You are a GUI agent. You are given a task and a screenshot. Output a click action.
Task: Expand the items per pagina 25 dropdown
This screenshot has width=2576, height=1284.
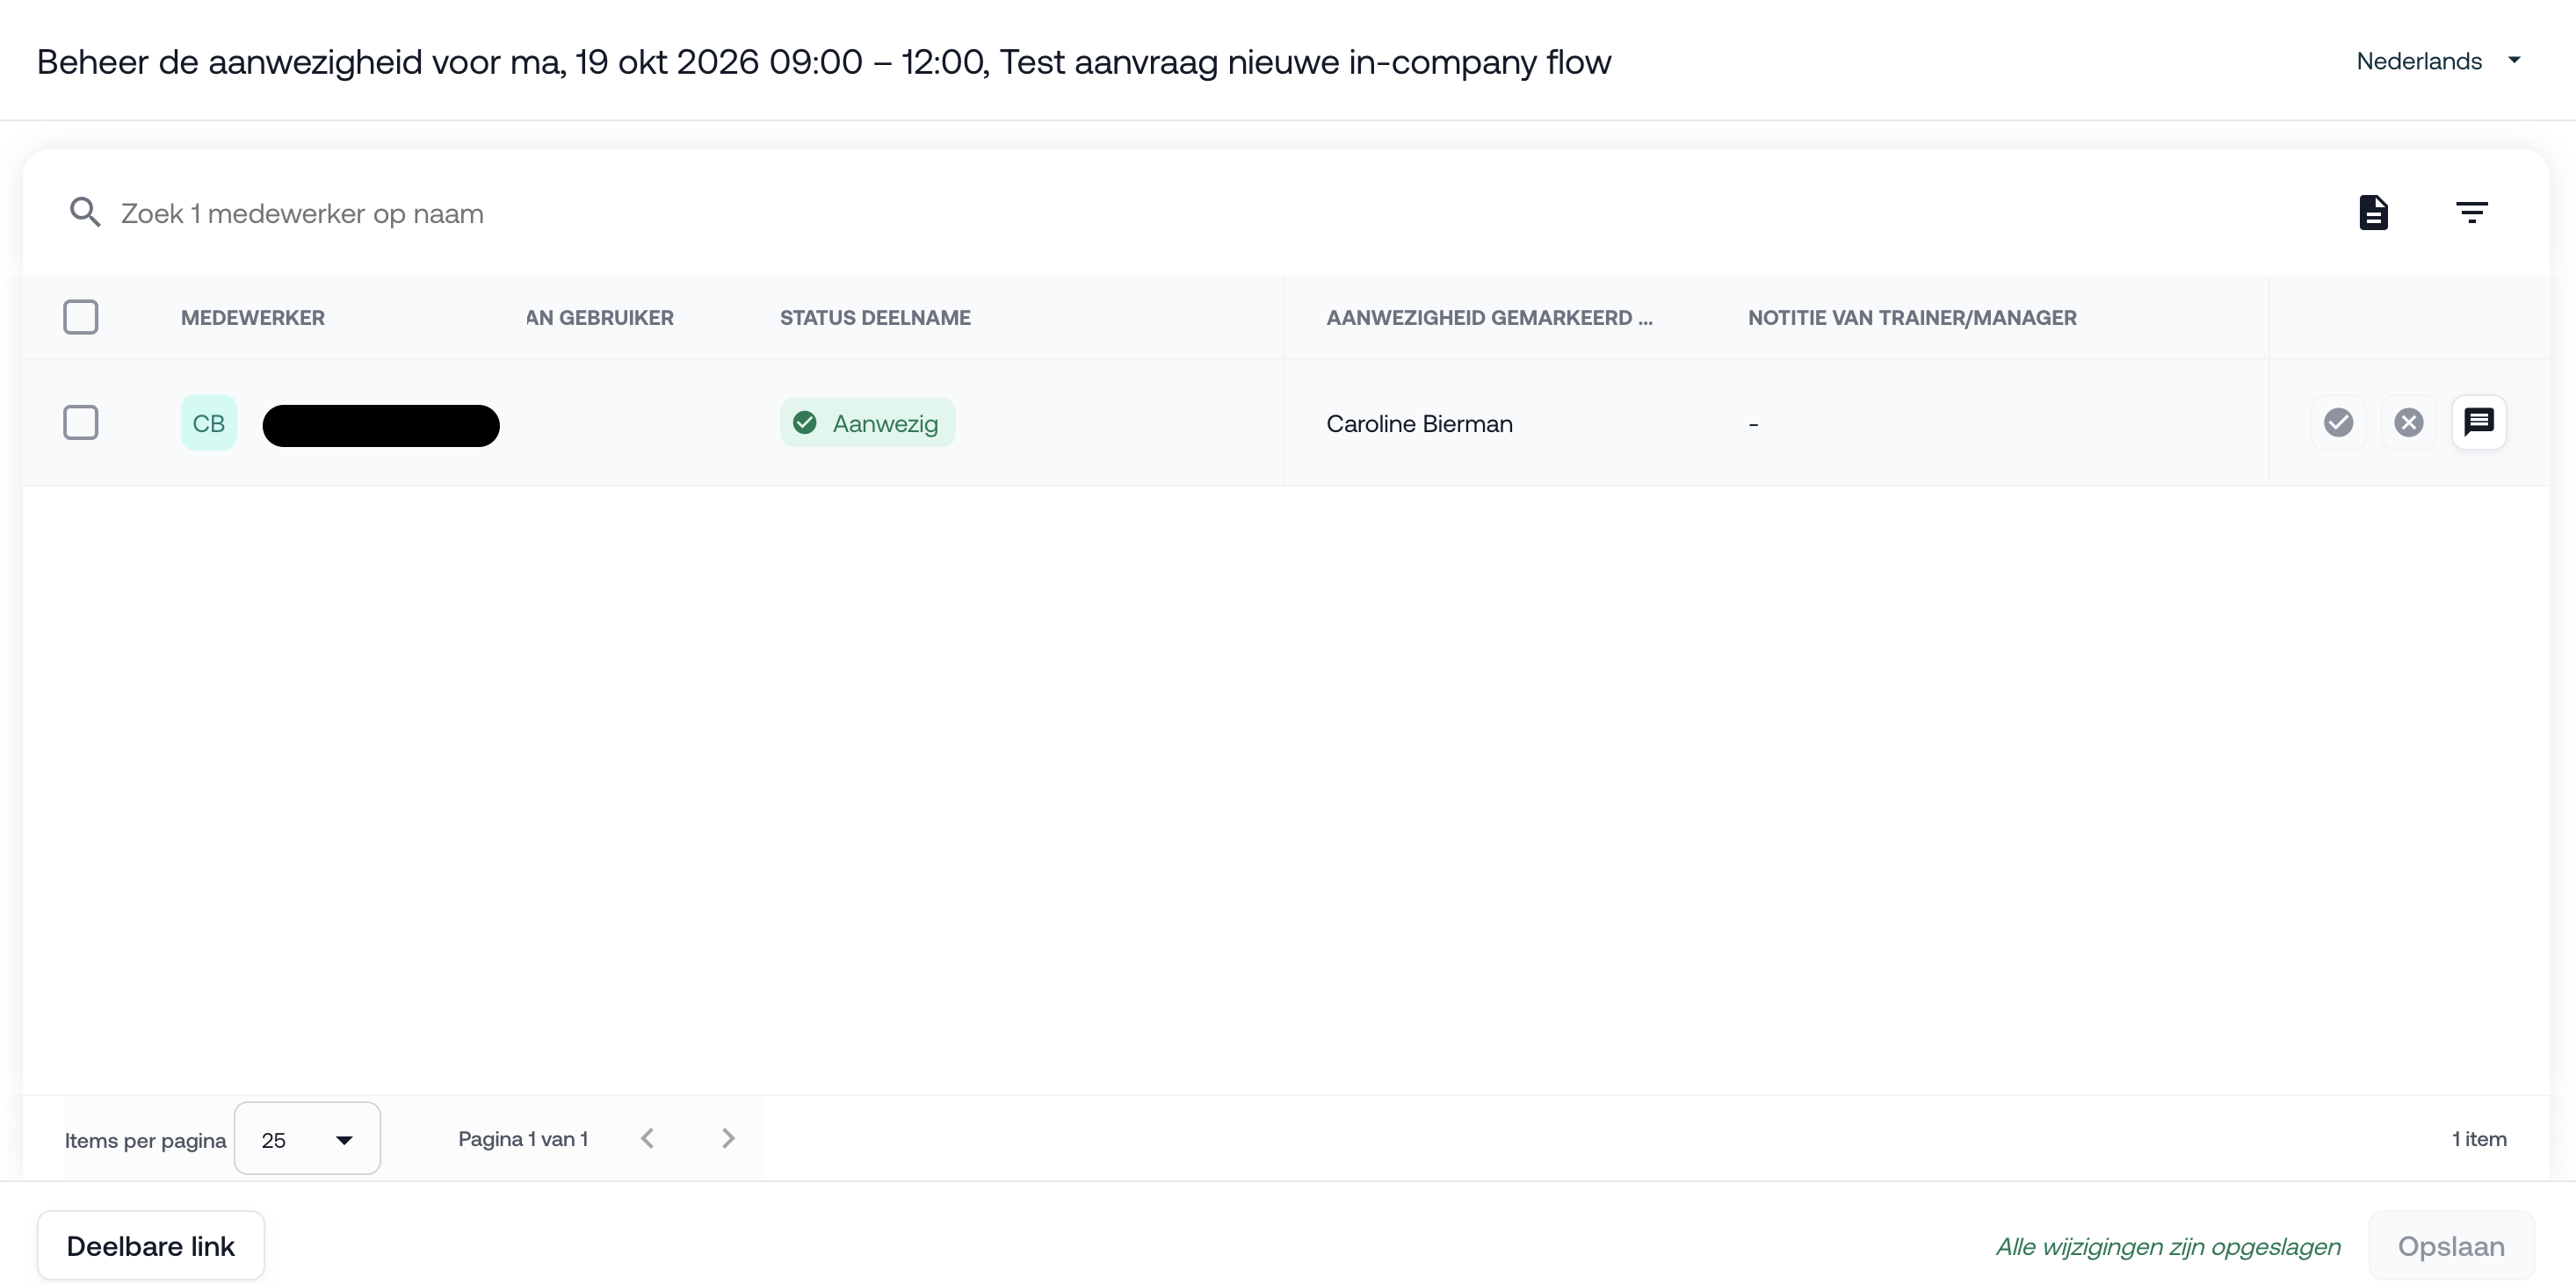pos(307,1138)
